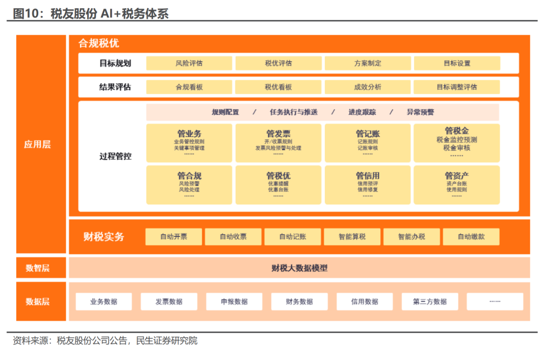Click the 数据层 label
Screen dimensions: 544x353
(37, 301)
